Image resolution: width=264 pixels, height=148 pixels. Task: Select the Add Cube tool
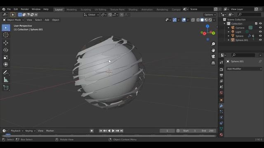pos(6,88)
